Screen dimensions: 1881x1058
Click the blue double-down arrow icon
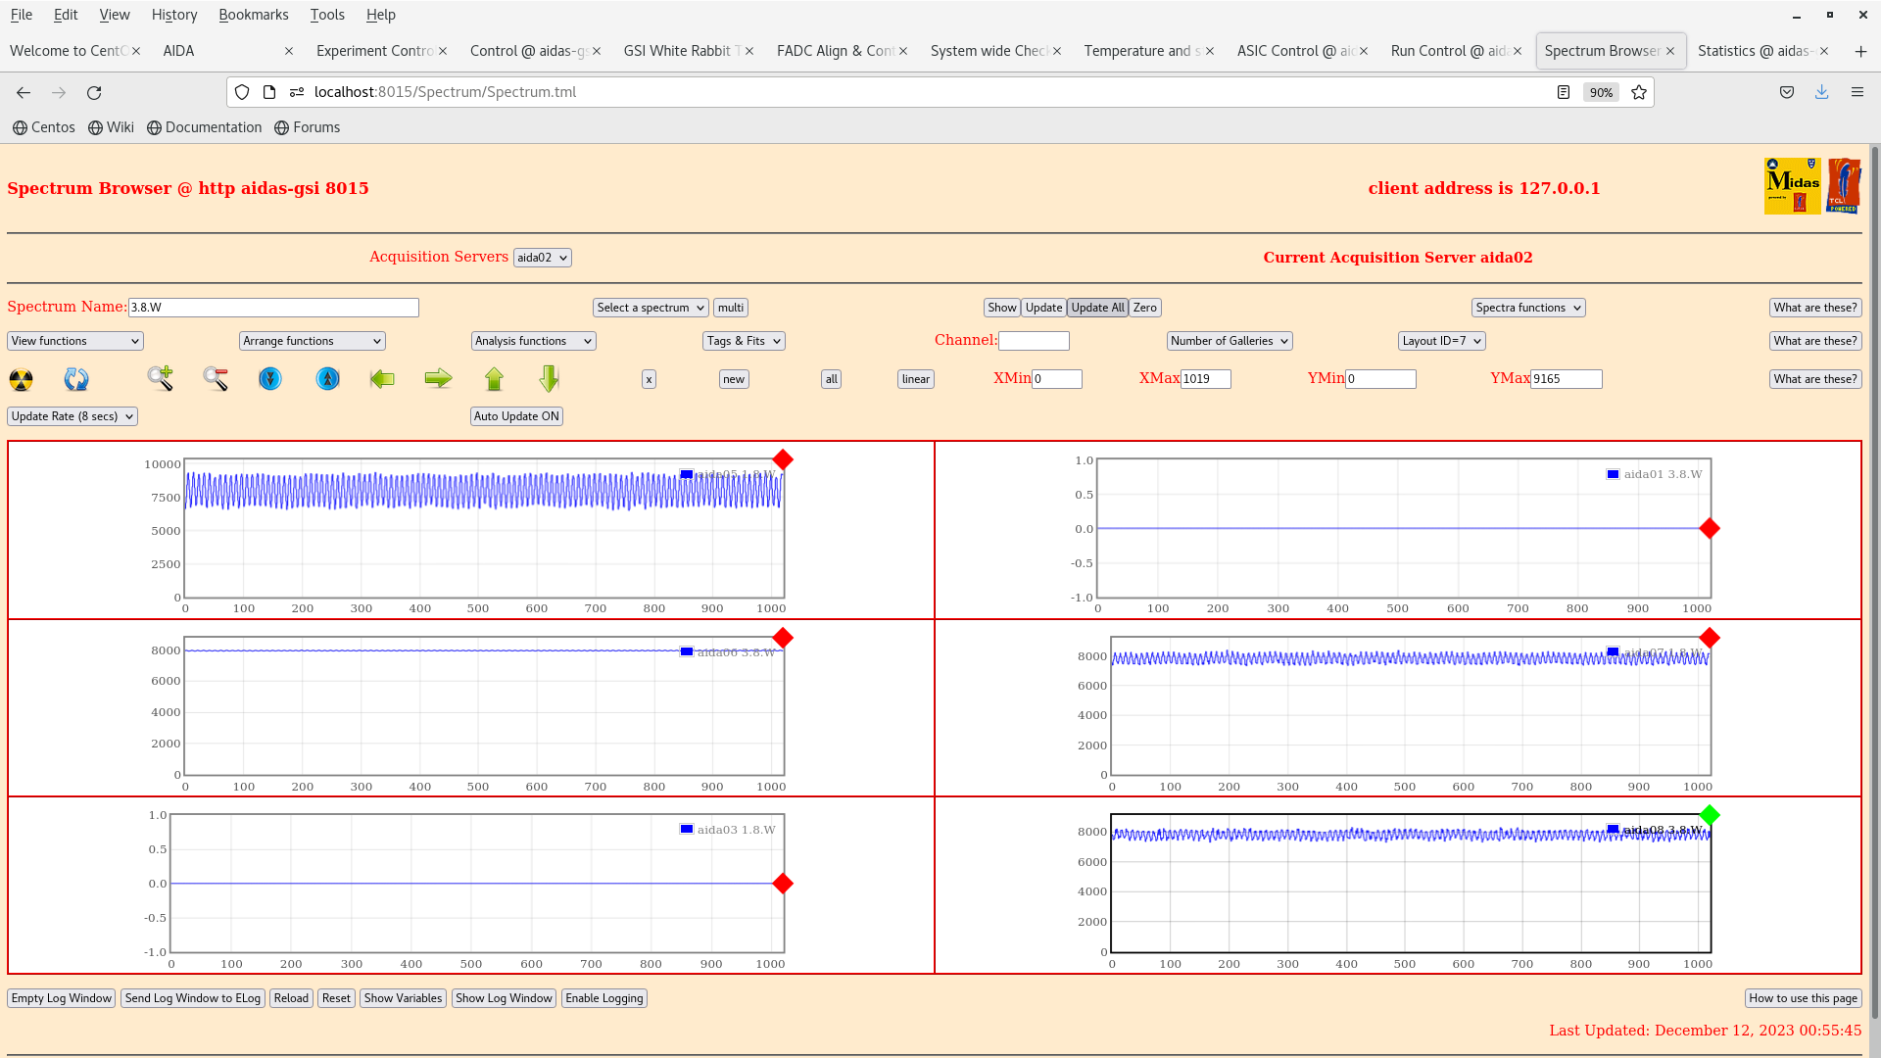pyautogui.click(x=270, y=379)
